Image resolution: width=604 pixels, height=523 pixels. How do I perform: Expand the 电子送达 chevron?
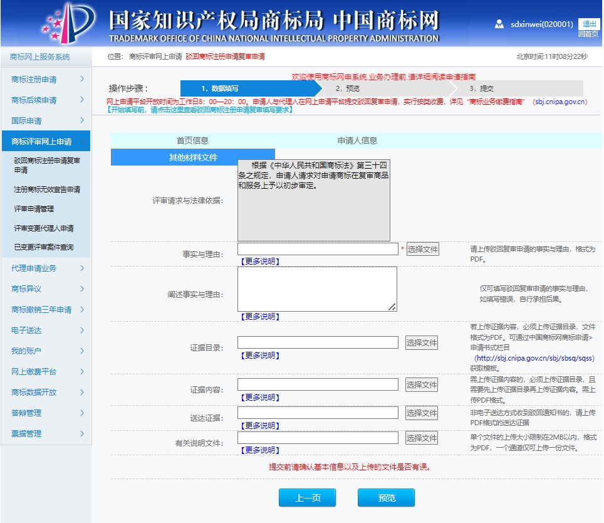click(82, 330)
